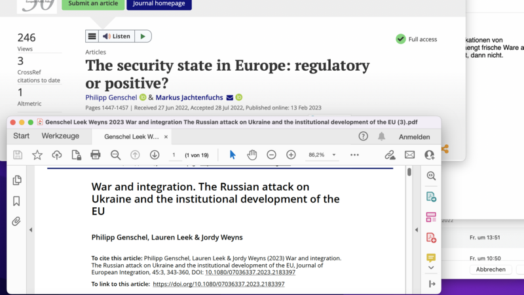Click the Journal homepage button

(x=159, y=4)
